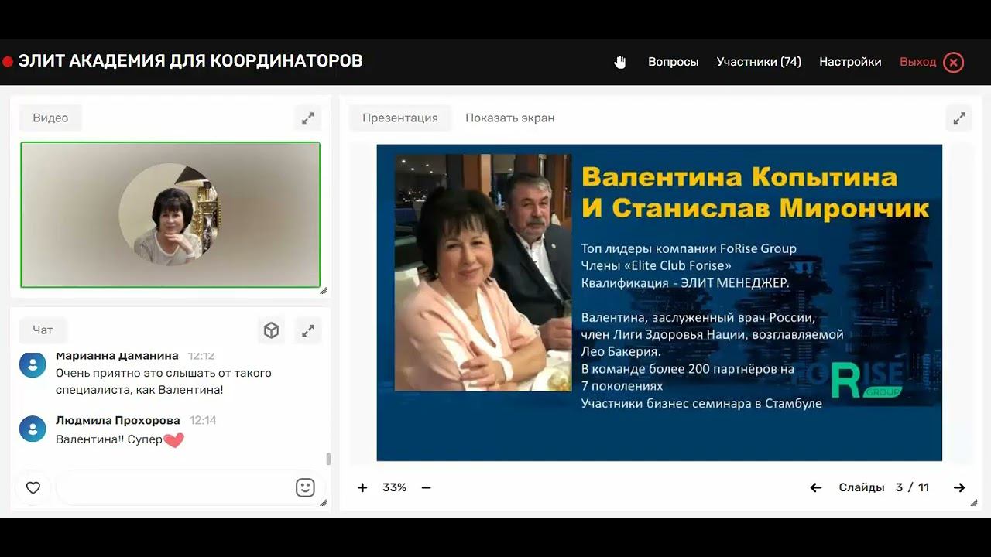Click the red recording indicator dot
Viewport: 991px width, 557px height.
[x=8, y=61]
